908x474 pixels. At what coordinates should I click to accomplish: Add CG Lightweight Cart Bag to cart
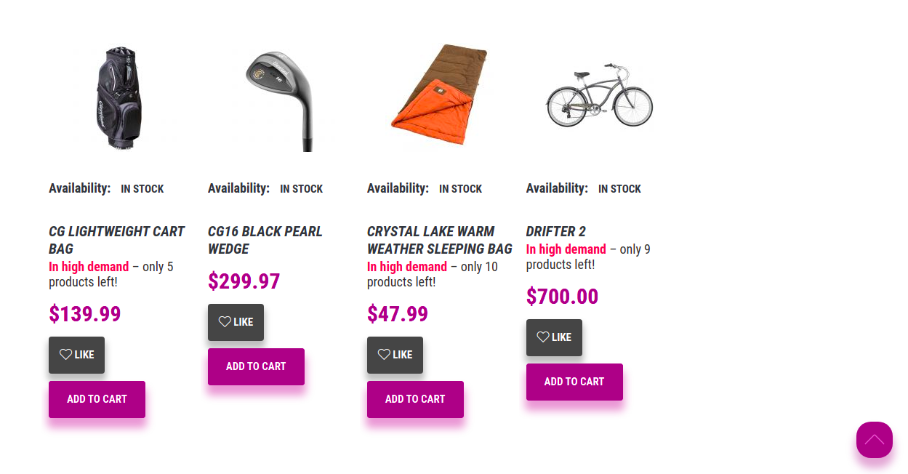(x=97, y=399)
